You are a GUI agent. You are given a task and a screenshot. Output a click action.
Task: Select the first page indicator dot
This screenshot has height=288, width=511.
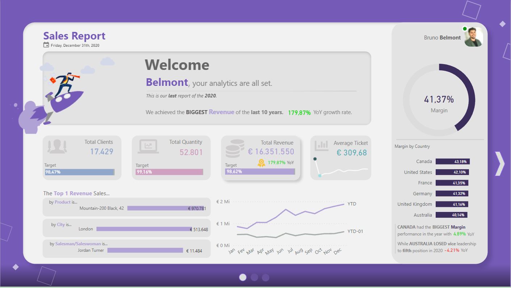243,277
